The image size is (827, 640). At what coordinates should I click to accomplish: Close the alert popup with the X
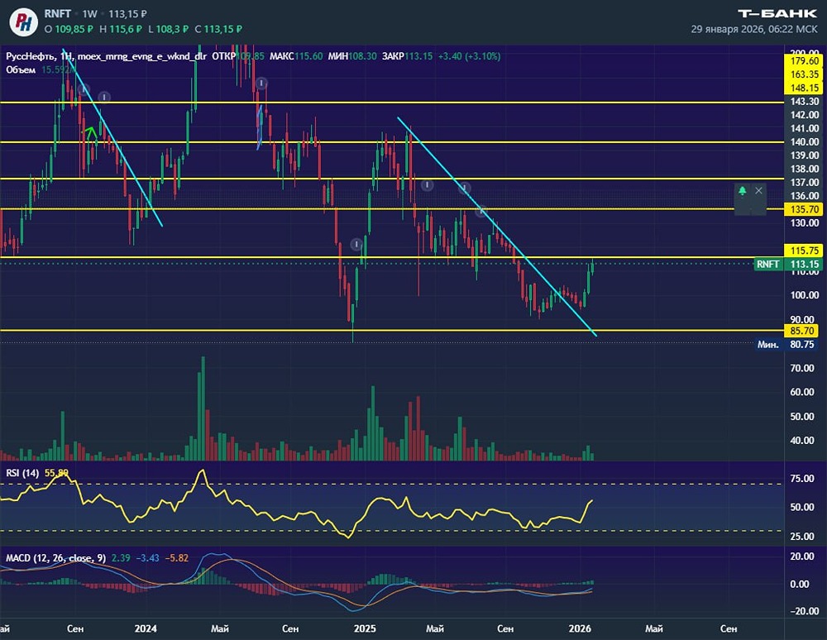point(759,191)
